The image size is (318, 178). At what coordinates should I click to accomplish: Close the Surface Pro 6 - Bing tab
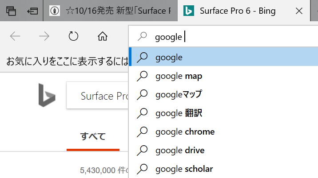299,11
